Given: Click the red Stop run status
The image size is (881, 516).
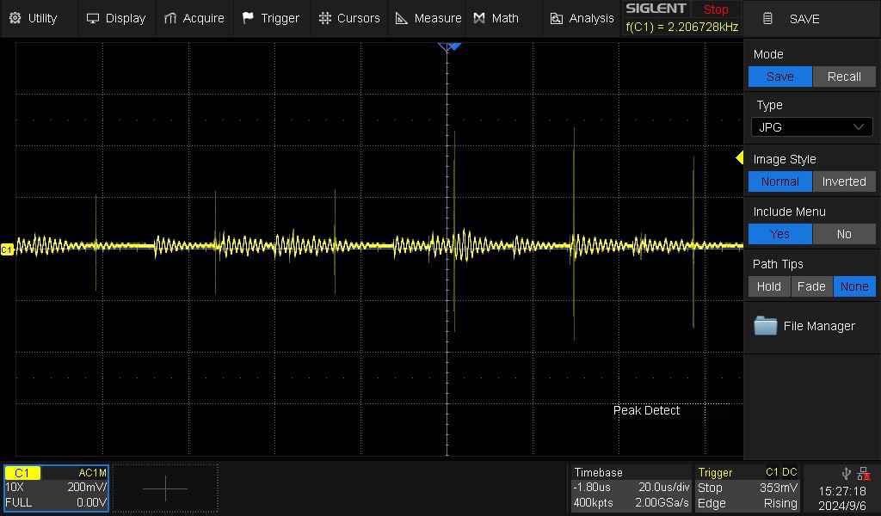Looking at the screenshot, I should [x=716, y=9].
